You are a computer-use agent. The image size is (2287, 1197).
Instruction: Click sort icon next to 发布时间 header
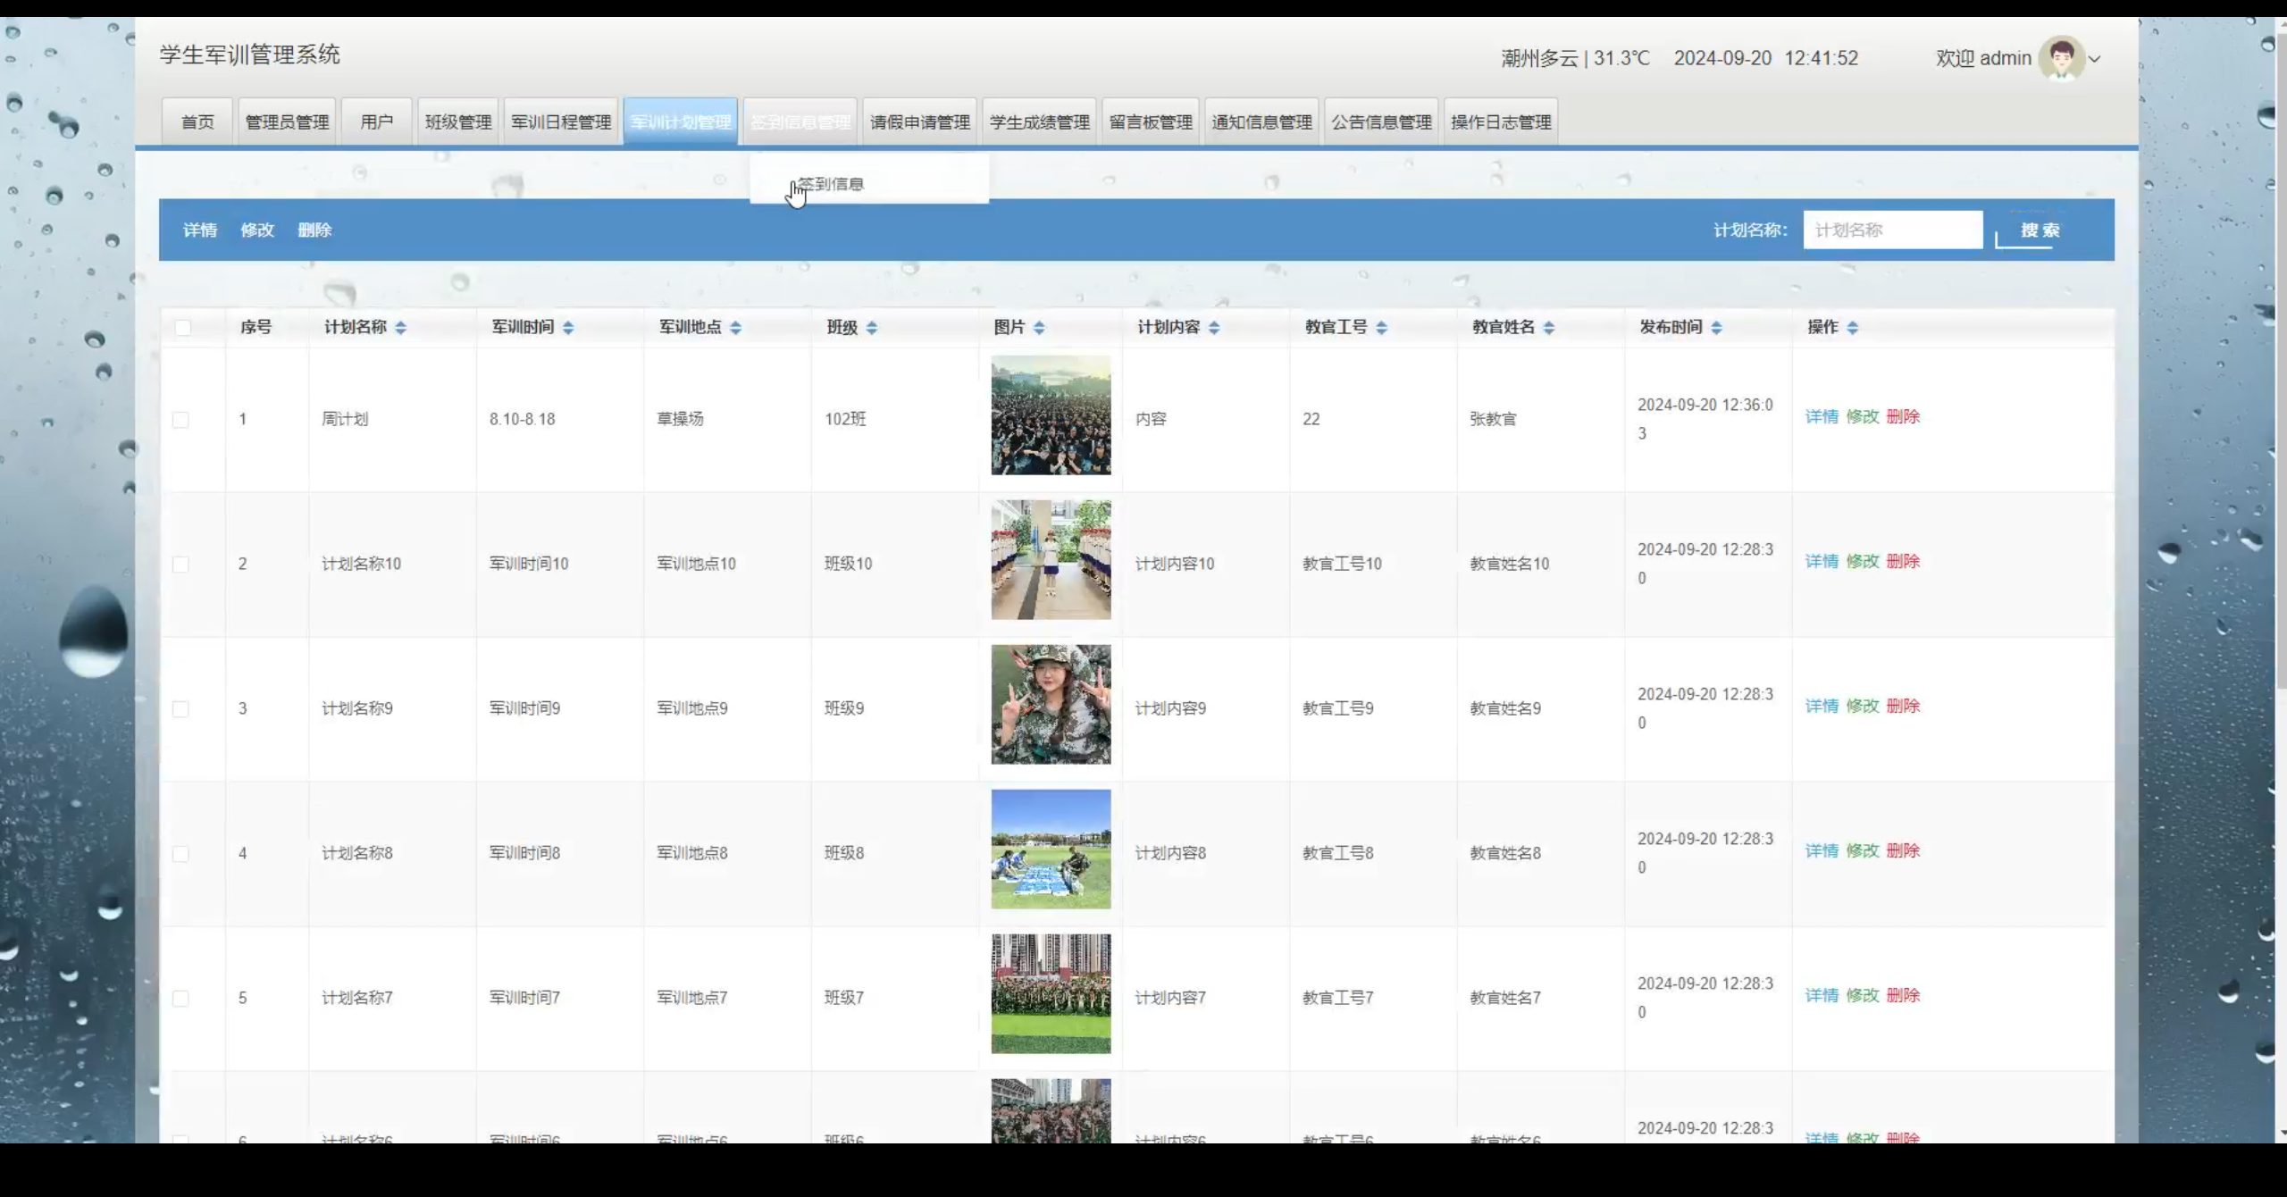tap(1716, 328)
